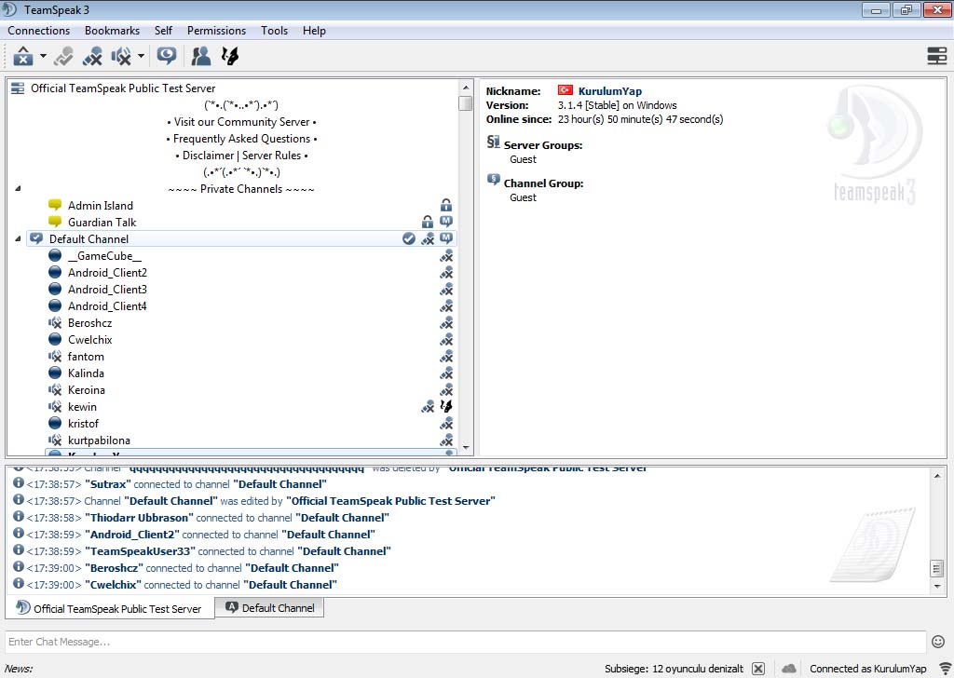Click the moderated M icon on the Default Channel row
This screenshot has width=954, height=678.
click(446, 238)
